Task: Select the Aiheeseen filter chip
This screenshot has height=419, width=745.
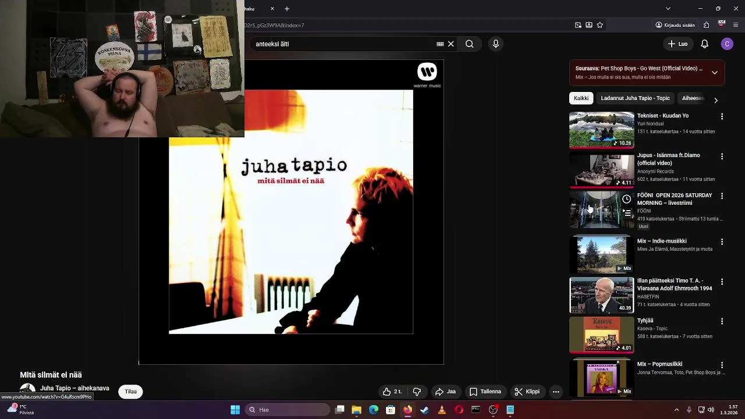Action: [x=693, y=98]
